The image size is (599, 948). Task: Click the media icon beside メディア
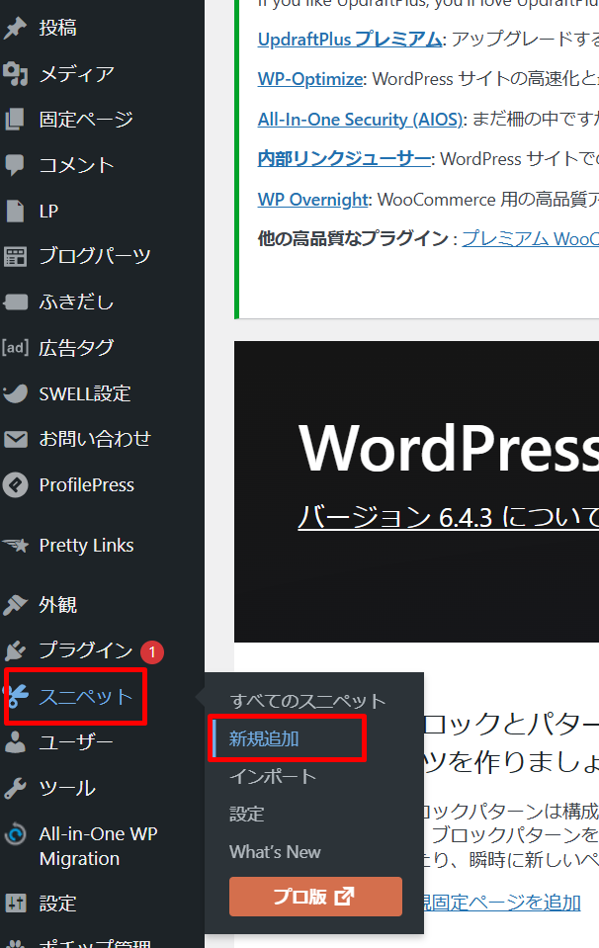15,74
